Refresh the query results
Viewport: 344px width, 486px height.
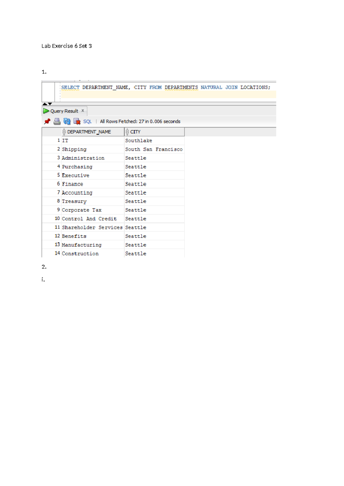(x=67, y=121)
